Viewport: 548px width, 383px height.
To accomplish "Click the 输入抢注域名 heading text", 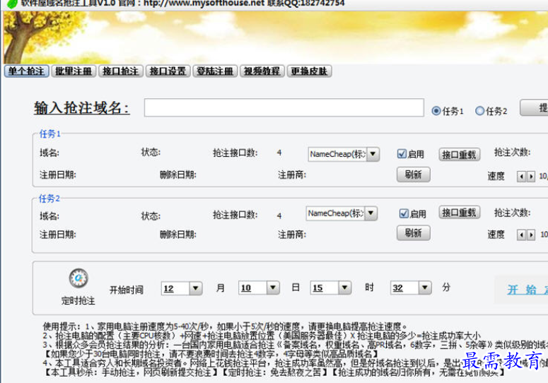I will point(82,108).
